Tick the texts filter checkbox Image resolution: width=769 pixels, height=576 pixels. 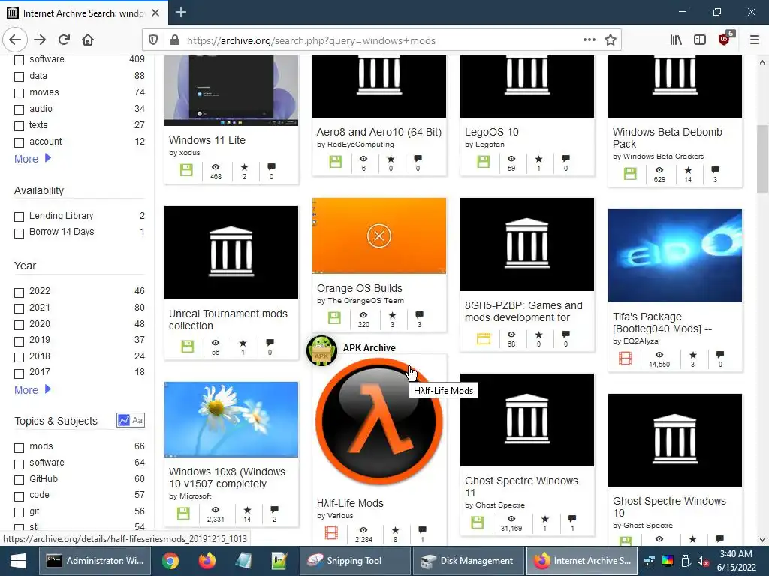tap(19, 126)
